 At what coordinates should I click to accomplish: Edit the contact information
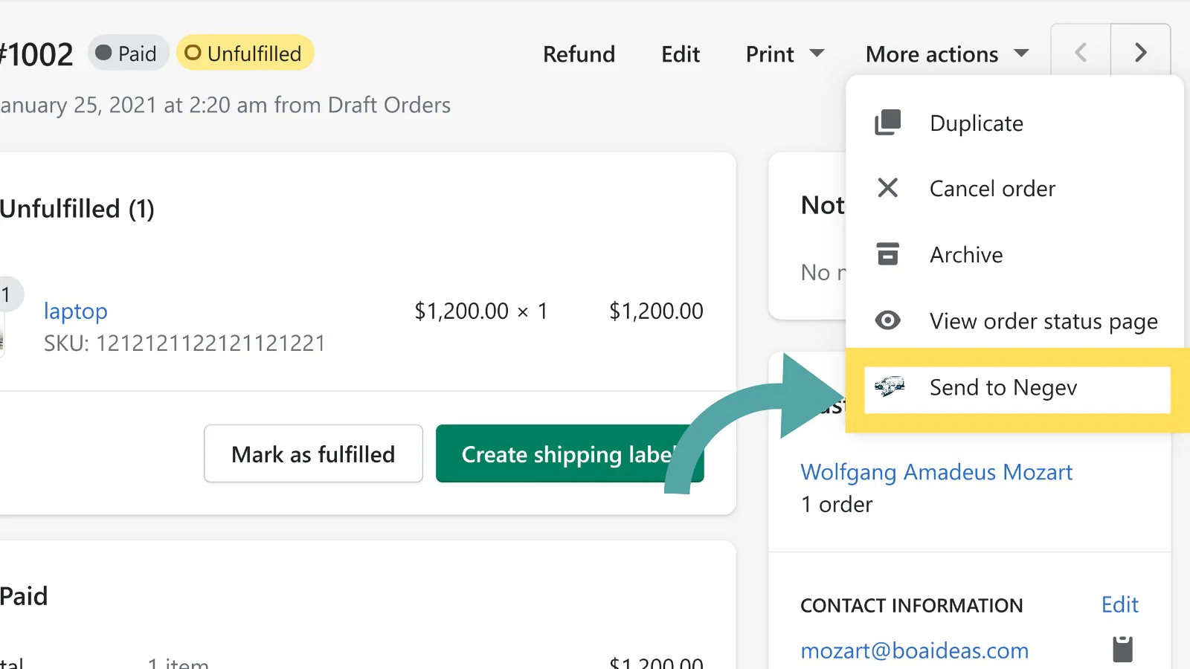click(x=1119, y=604)
